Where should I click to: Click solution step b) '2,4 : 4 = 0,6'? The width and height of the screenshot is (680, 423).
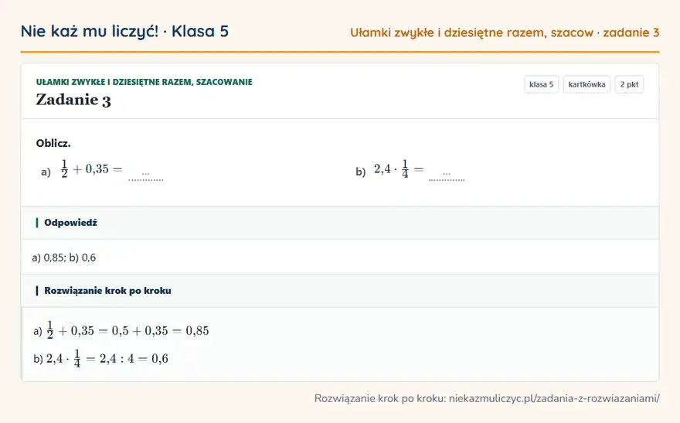click(x=100, y=358)
